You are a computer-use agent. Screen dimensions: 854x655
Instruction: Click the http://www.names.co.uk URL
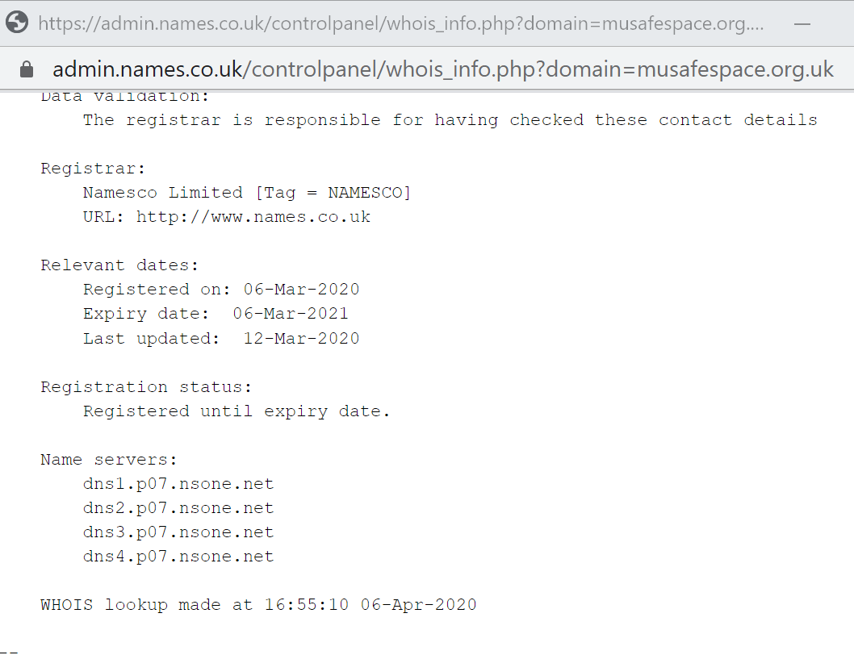(253, 217)
